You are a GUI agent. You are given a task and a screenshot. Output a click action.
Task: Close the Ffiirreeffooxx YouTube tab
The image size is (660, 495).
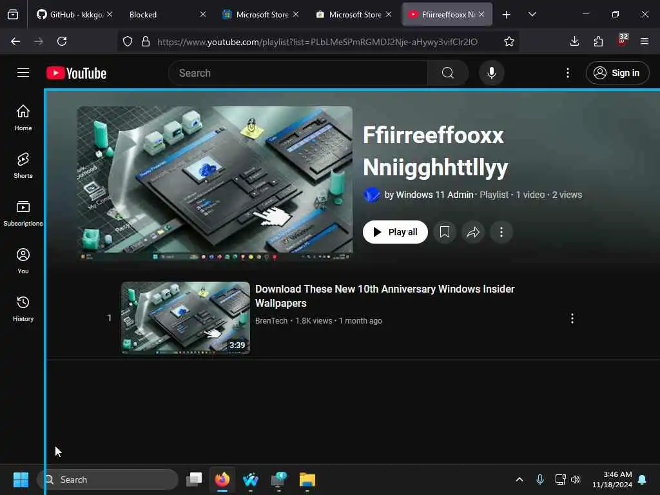[481, 14]
